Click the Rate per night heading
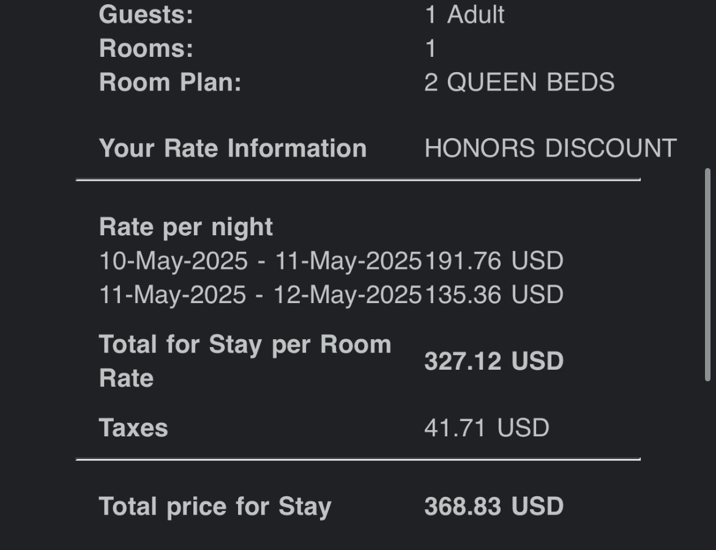This screenshot has width=716, height=550. pos(186,227)
